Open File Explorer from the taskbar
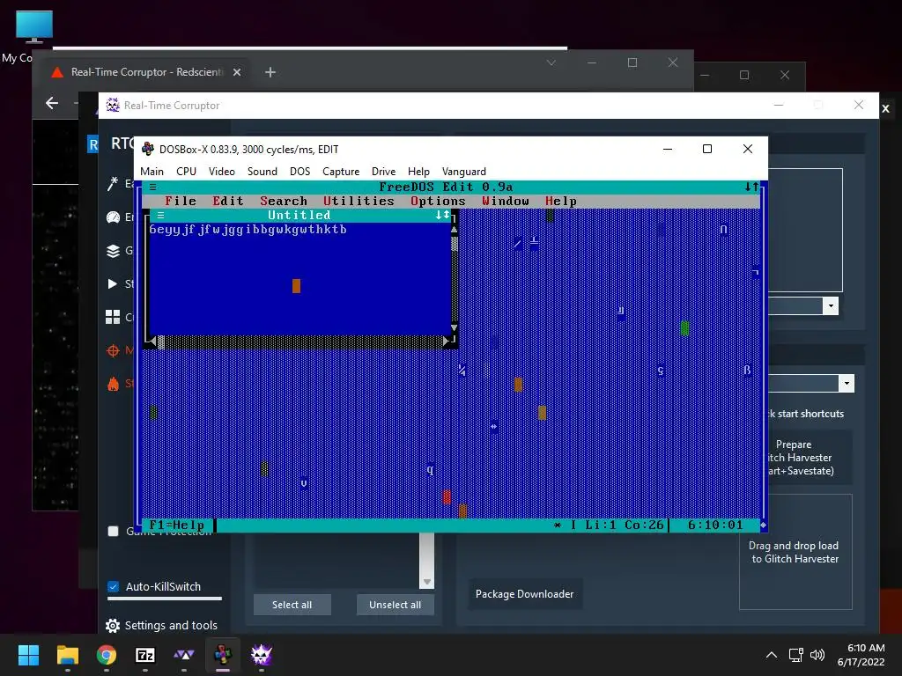The image size is (902, 676). (67, 655)
